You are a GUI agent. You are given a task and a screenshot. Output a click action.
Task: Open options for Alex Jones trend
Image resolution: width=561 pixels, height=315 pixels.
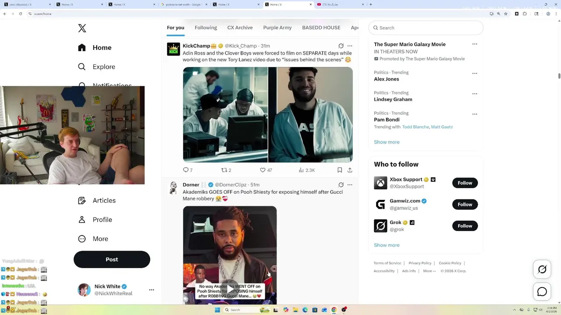(475, 73)
